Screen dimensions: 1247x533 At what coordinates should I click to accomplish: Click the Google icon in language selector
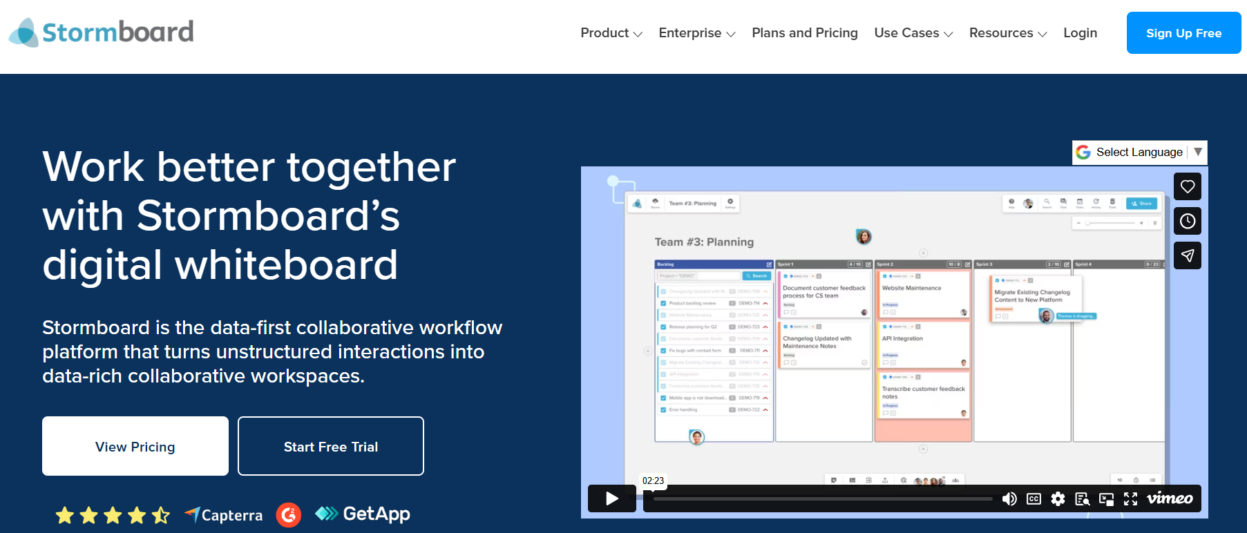[x=1083, y=152]
